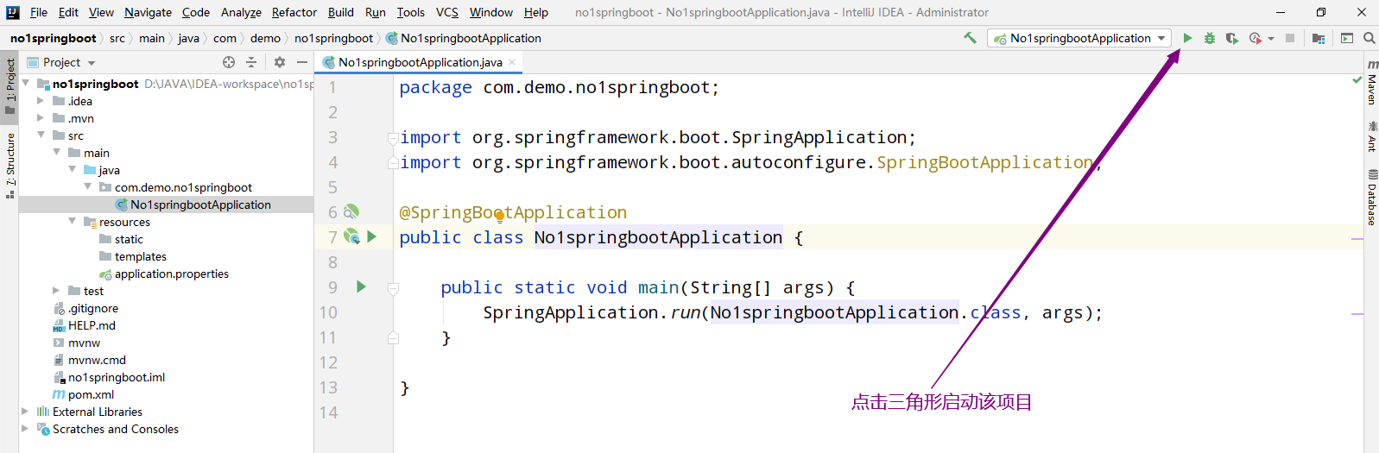The image size is (1379, 453).
Task: Select the static folder
Action: coord(129,239)
